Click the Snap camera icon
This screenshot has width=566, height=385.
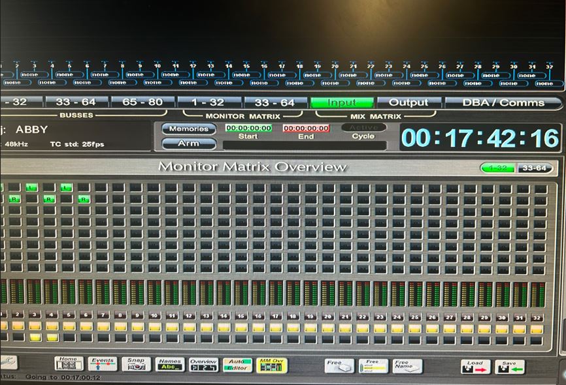(136, 364)
